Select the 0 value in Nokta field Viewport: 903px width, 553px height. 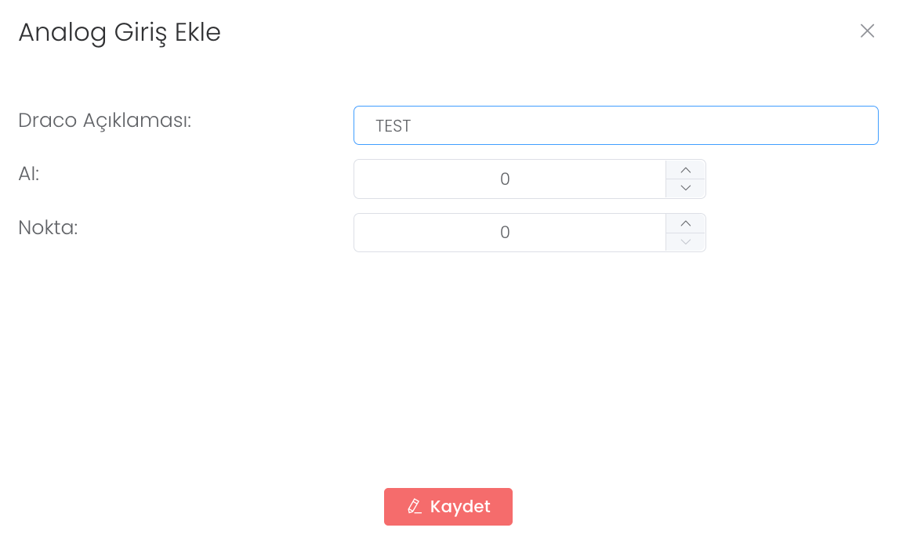click(505, 233)
